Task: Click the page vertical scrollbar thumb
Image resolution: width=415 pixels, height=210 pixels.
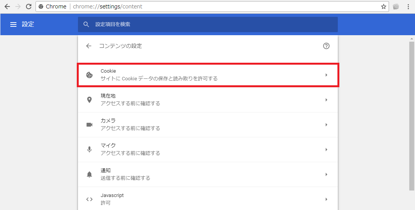Action: [x=412, y=116]
